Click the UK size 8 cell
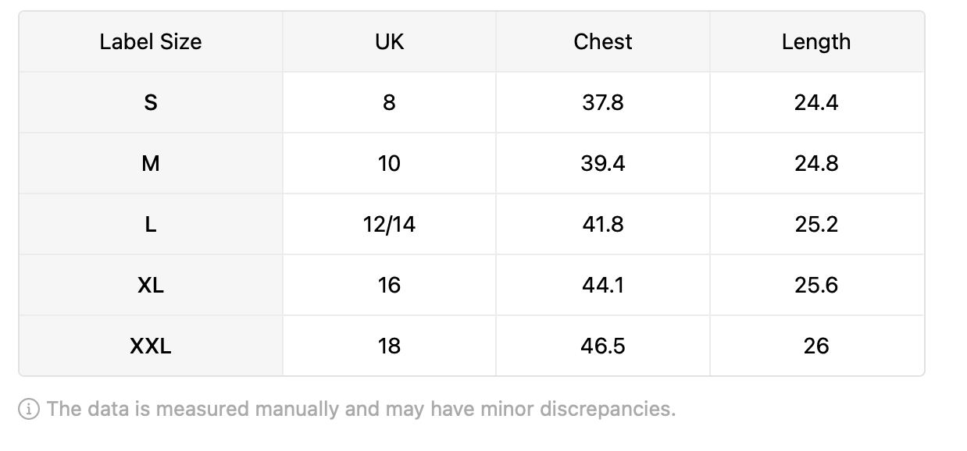 click(x=389, y=102)
